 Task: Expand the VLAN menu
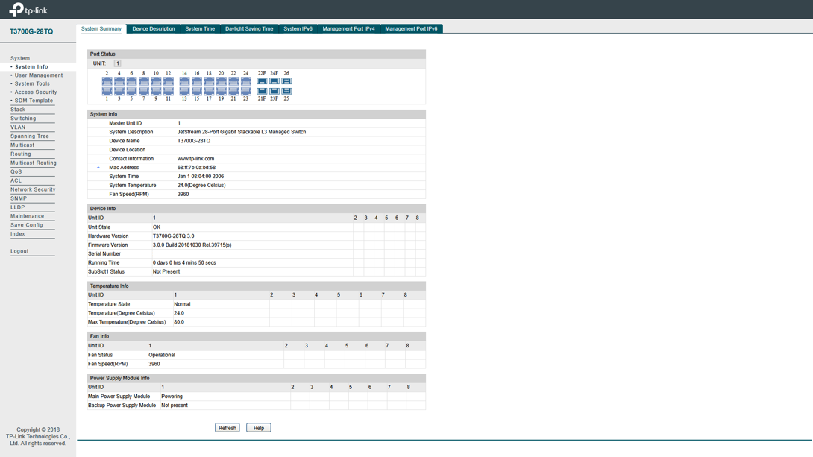(18, 127)
